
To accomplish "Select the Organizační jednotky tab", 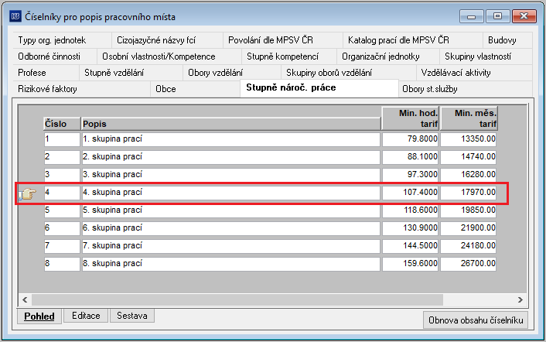I will 388,56.
